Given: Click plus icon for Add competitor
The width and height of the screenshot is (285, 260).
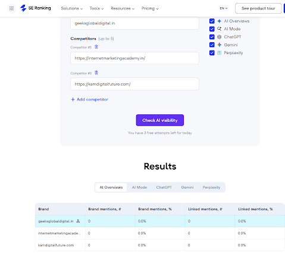Looking at the screenshot, I should tap(73, 99).
